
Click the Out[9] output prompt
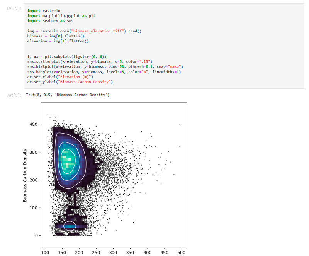[x=14, y=95]
